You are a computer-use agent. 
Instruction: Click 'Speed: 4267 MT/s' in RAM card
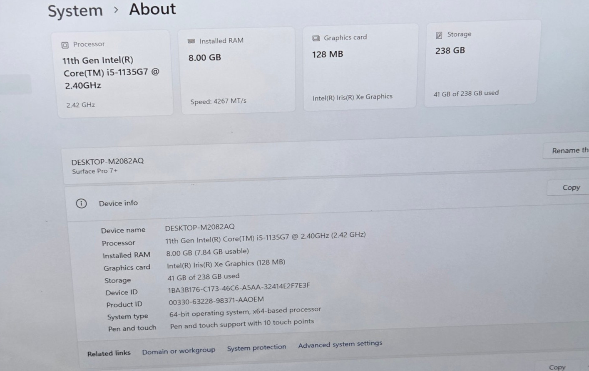218,101
